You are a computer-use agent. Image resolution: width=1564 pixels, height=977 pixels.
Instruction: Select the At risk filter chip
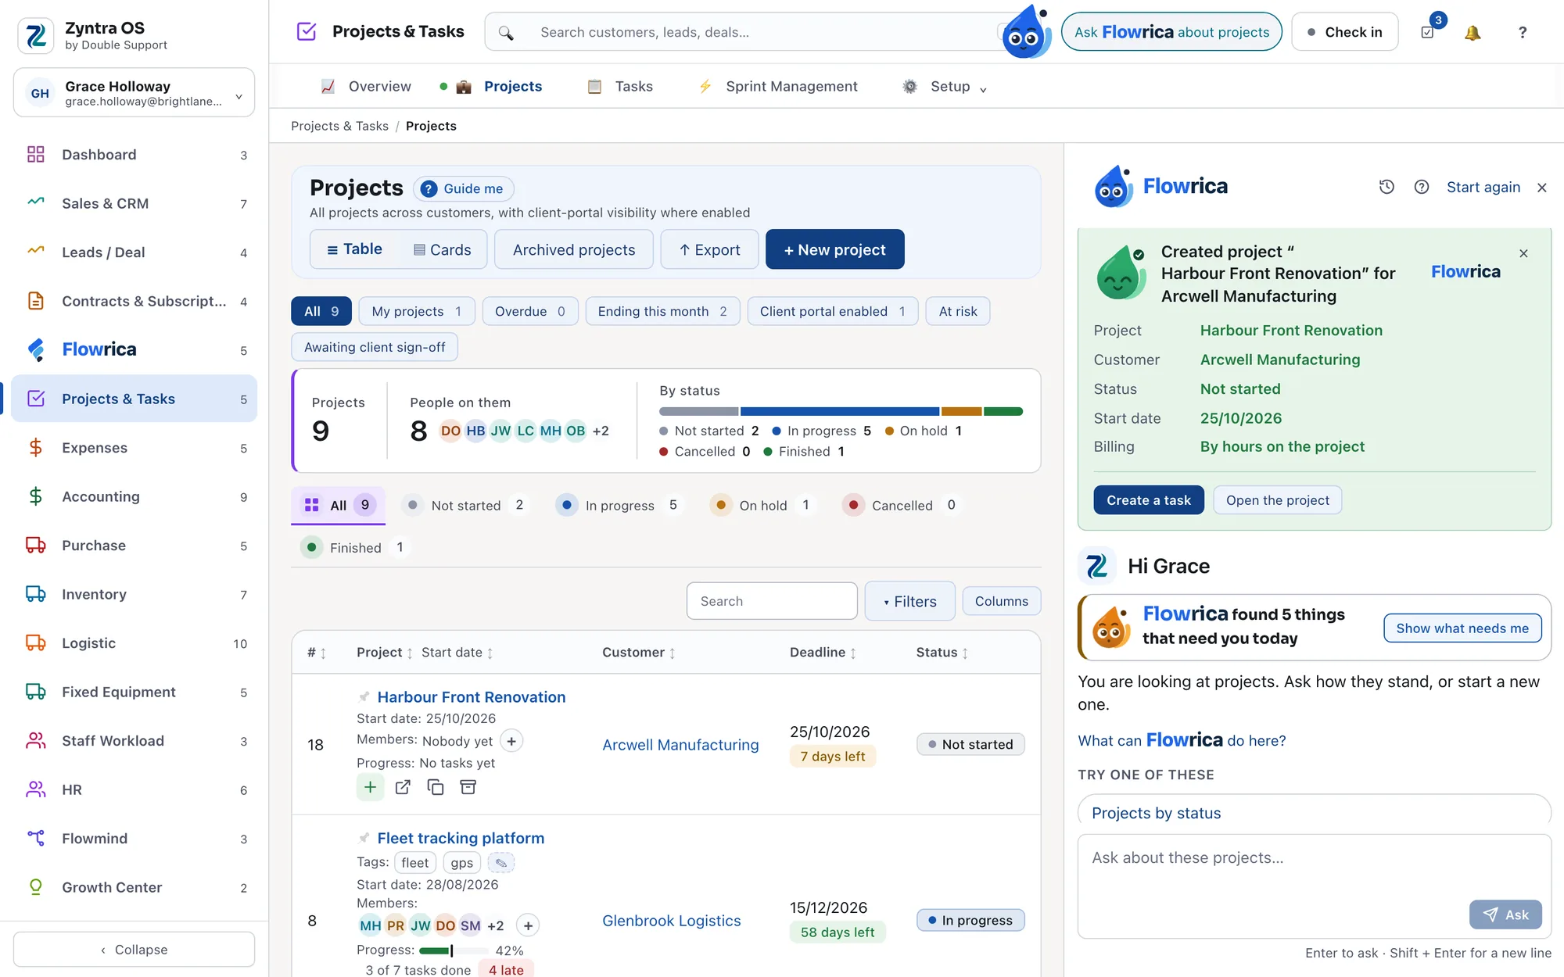[958, 311]
